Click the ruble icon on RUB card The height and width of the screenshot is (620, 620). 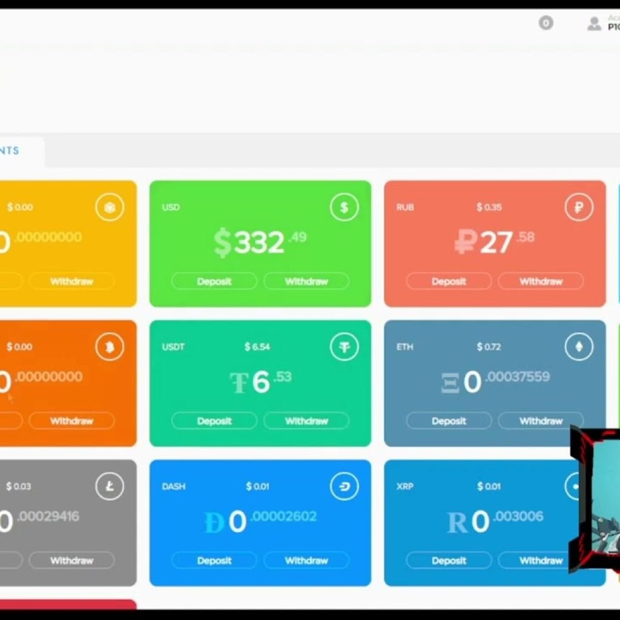point(579,208)
